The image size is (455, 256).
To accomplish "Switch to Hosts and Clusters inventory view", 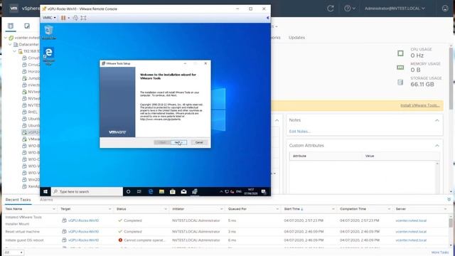I will (x=11, y=26).
